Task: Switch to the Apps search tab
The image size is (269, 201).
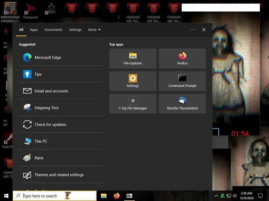Action: (34, 30)
